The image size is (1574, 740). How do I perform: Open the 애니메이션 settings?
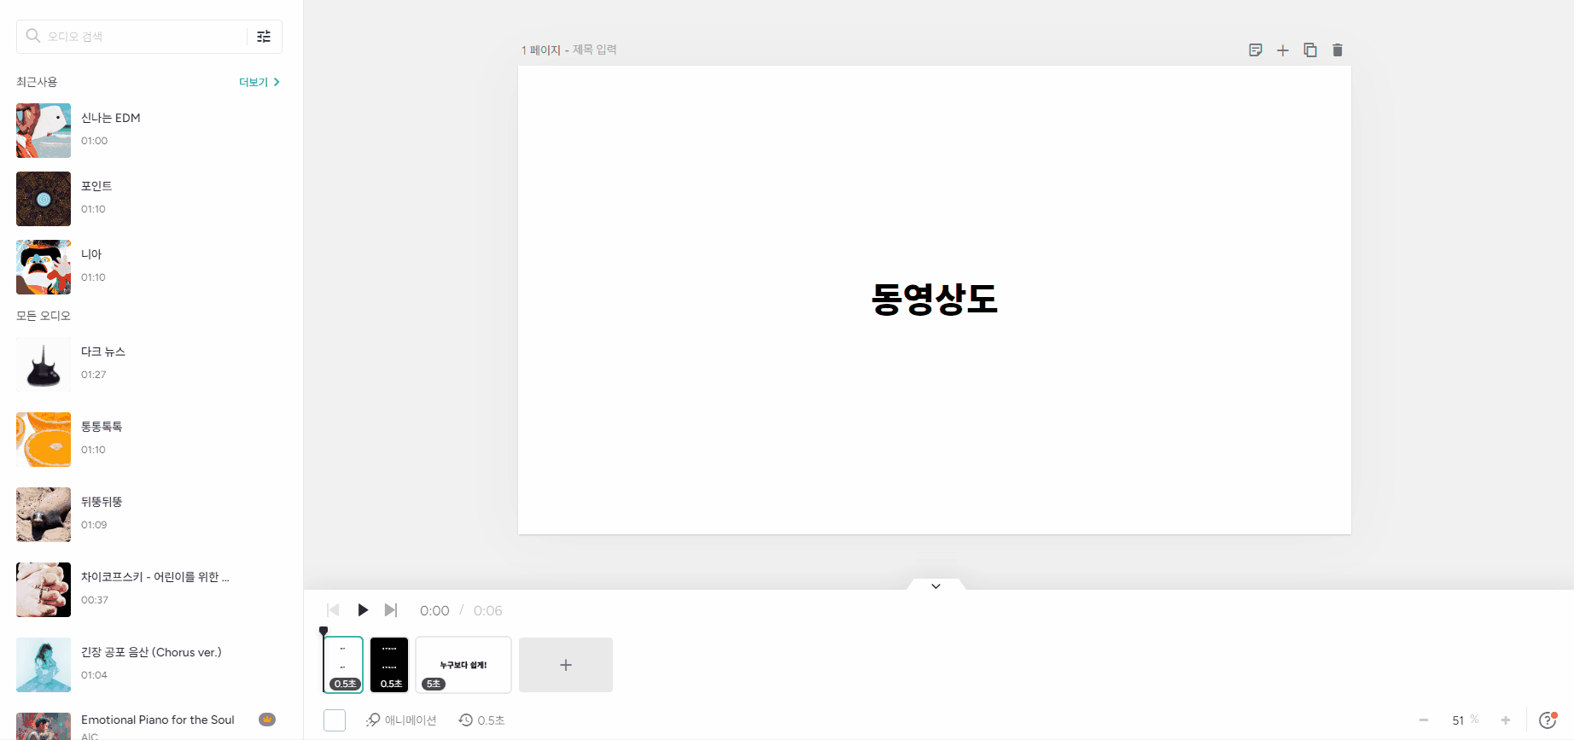(x=401, y=720)
